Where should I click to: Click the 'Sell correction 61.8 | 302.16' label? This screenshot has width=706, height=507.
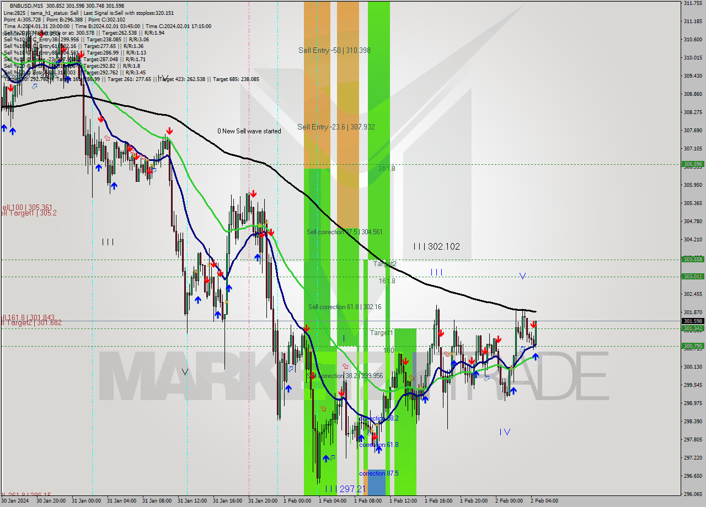point(345,307)
